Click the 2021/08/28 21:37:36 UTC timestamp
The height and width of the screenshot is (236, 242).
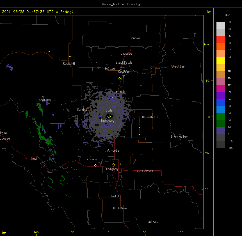click(28, 12)
